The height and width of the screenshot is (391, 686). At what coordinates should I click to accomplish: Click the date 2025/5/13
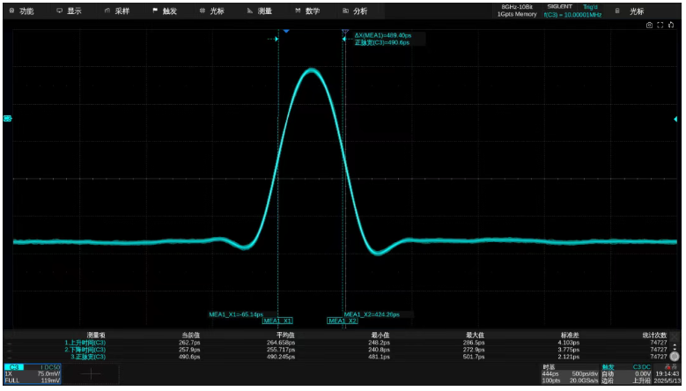click(x=668, y=381)
